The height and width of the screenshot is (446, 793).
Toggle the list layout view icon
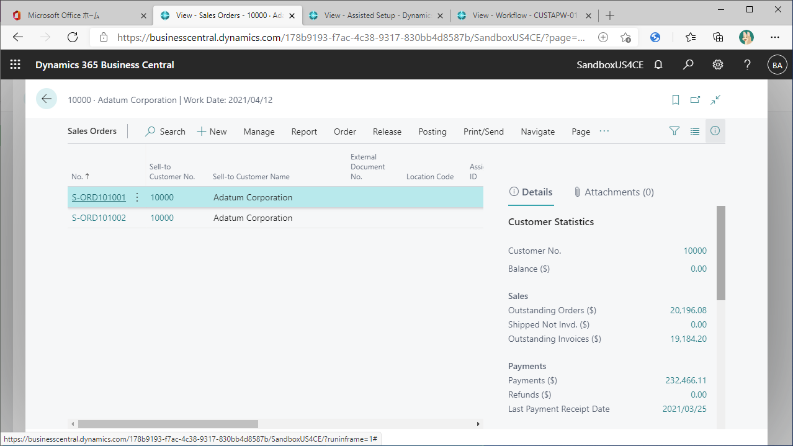(x=694, y=131)
